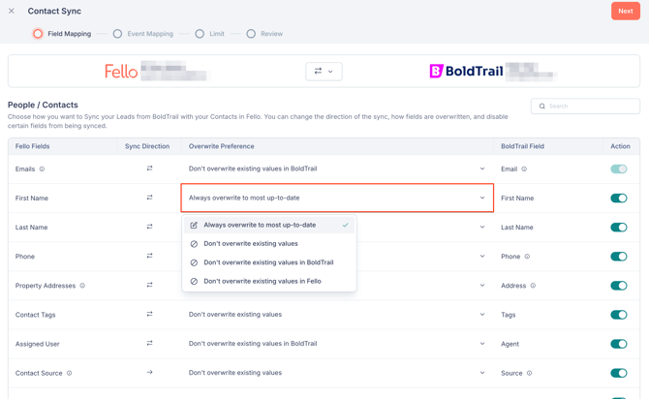Image resolution: width=649 pixels, height=399 pixels.
Task: Click the Assigned User field label
Action: 37,344
